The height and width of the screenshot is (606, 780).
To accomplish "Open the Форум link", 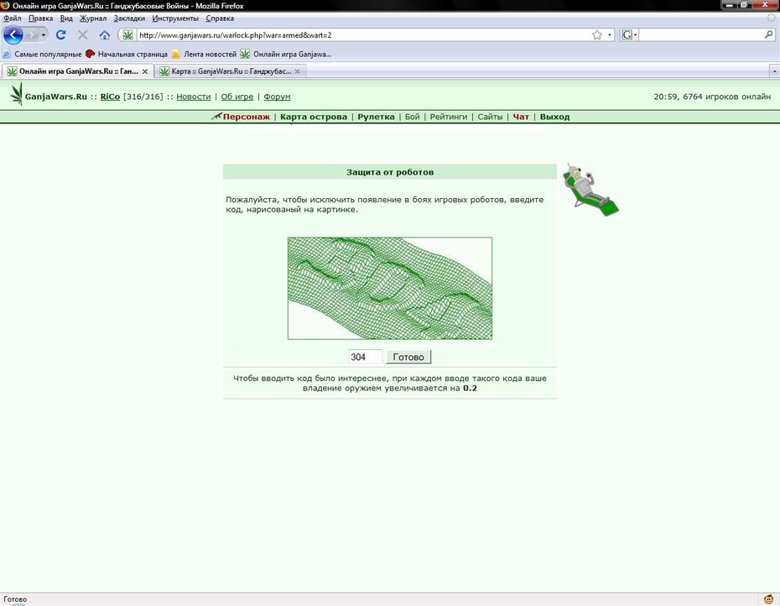I will point(277,97).
